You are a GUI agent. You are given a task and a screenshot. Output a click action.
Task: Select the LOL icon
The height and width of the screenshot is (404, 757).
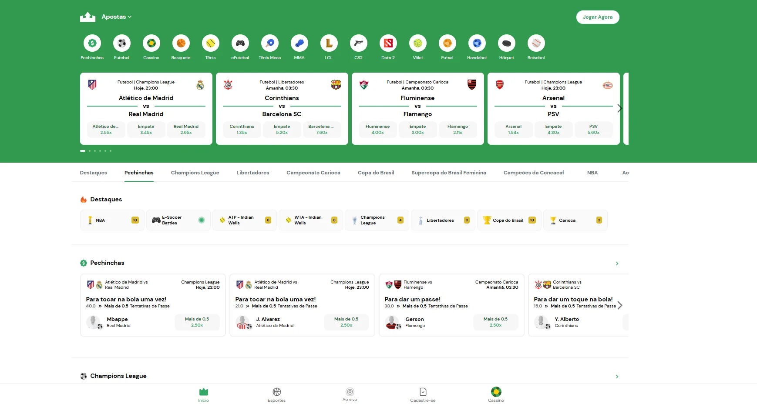[329, 43]
